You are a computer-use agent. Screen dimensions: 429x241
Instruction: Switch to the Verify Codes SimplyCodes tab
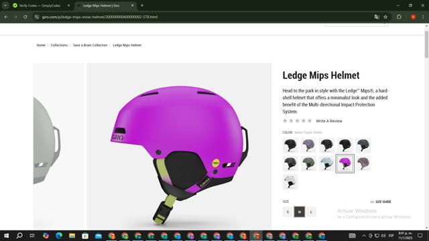pyautogui.click(x=40, y=5)
